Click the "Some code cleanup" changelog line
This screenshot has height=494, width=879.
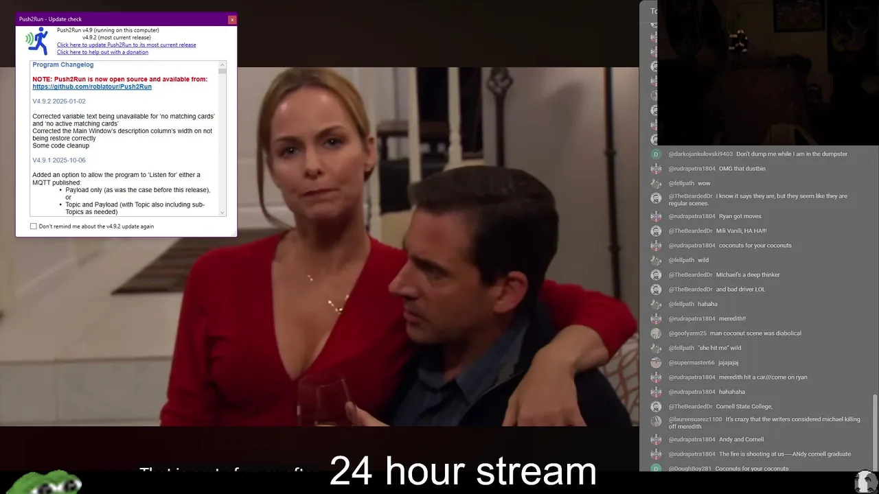pos(61,145)
